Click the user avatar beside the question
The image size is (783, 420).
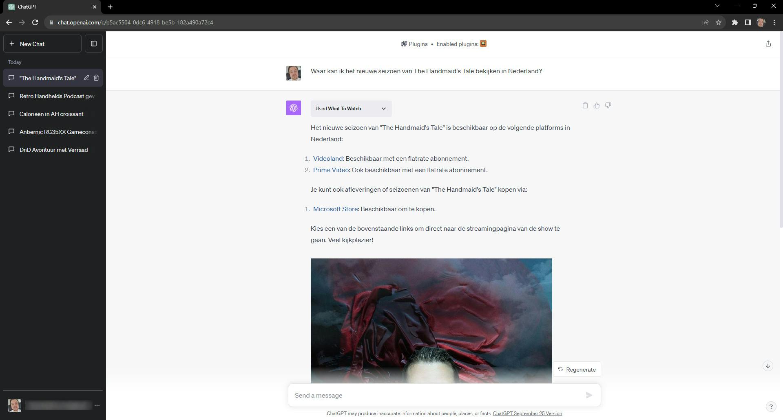click(x=294, y=73)
